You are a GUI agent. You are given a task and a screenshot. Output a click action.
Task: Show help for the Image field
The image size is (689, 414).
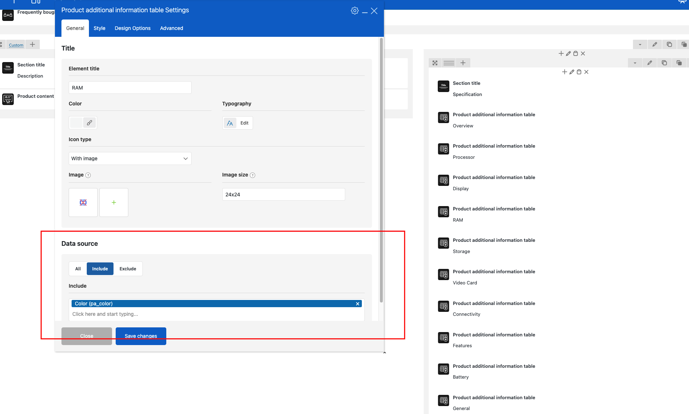click(x=88, y=175)
